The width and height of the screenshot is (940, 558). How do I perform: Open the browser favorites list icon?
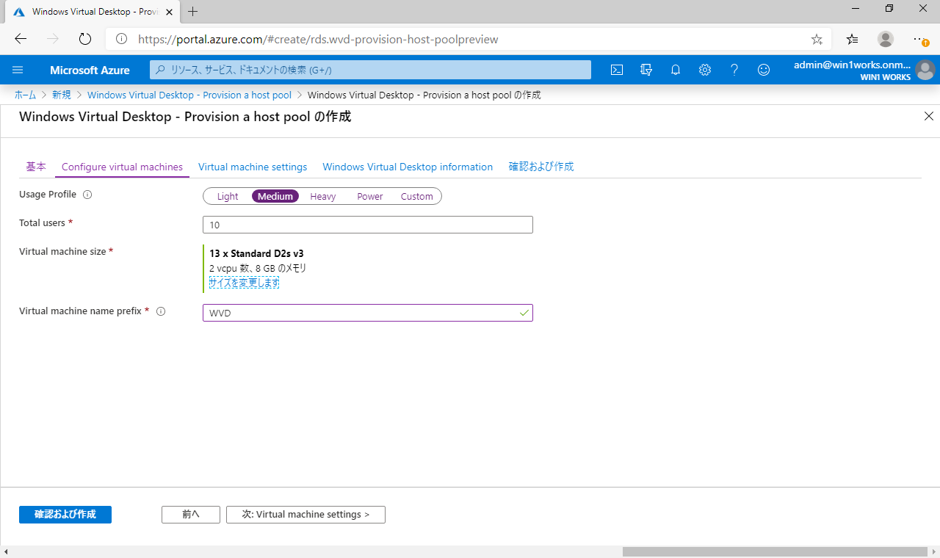(852, 39)
